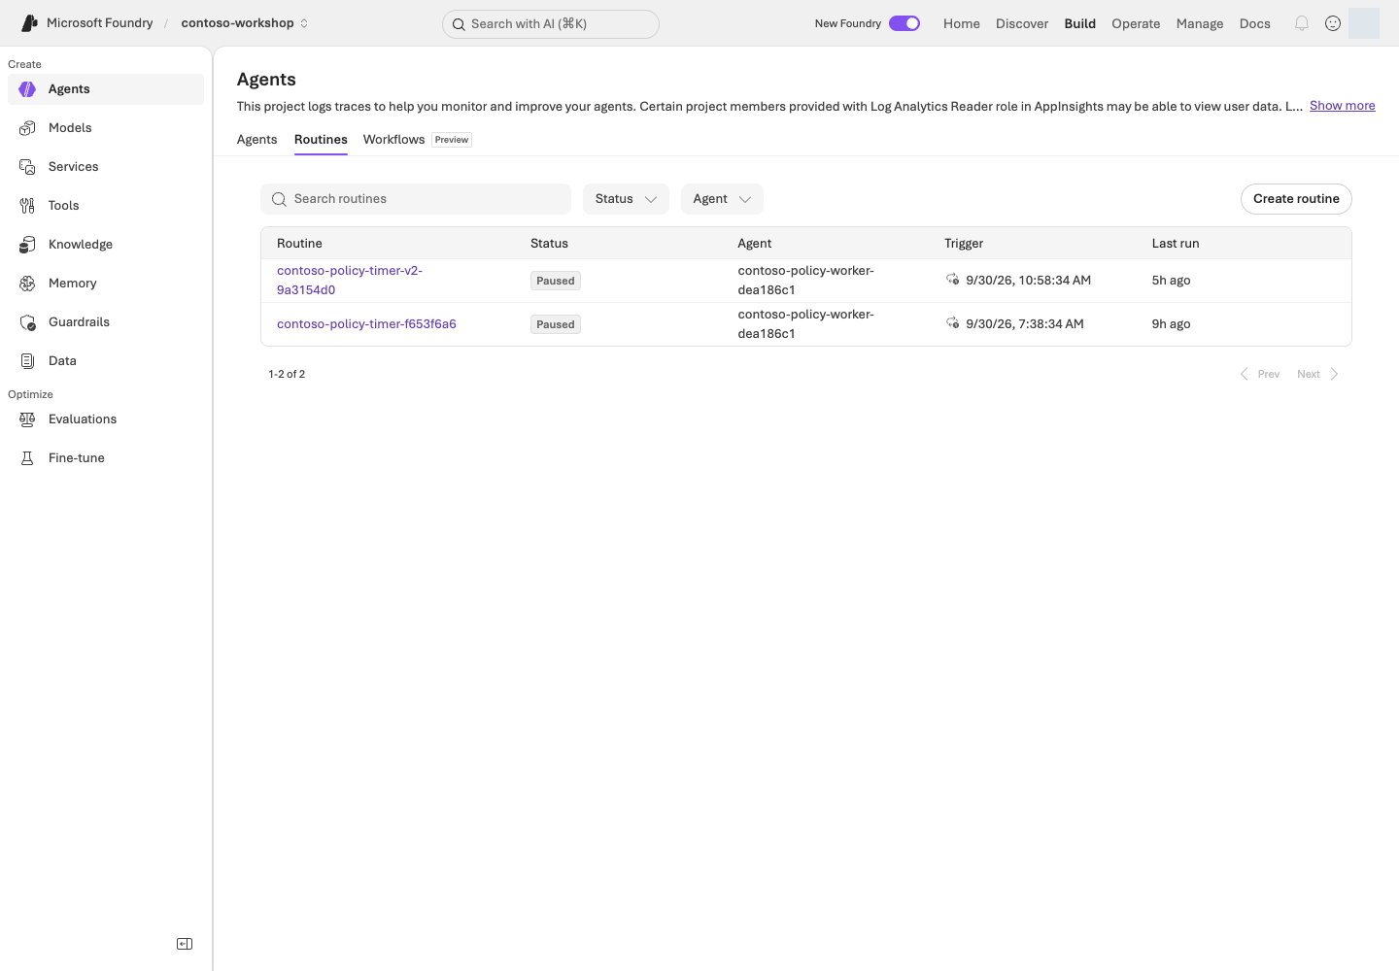Click the Prev pagination button
Image resolution: width=1399 pixels, height=971 pixels.
(x=1259, y=374)
